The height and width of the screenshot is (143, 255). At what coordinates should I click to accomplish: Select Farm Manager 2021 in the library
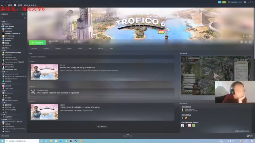point(11,69)
